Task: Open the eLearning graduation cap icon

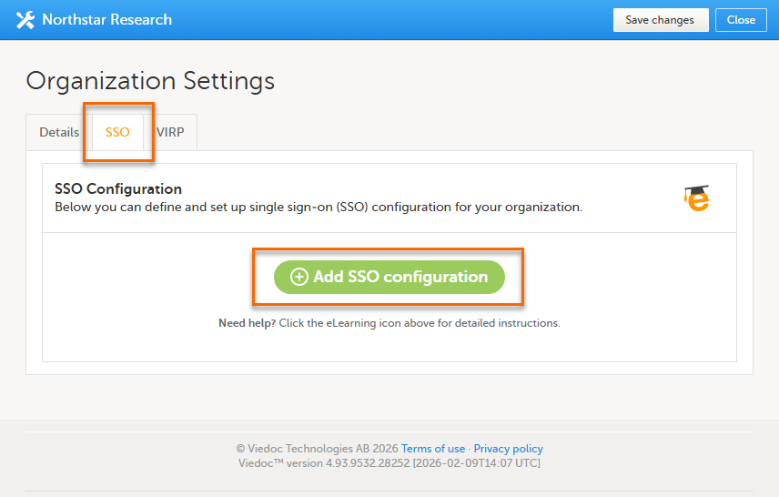Action: coord(696,198)
